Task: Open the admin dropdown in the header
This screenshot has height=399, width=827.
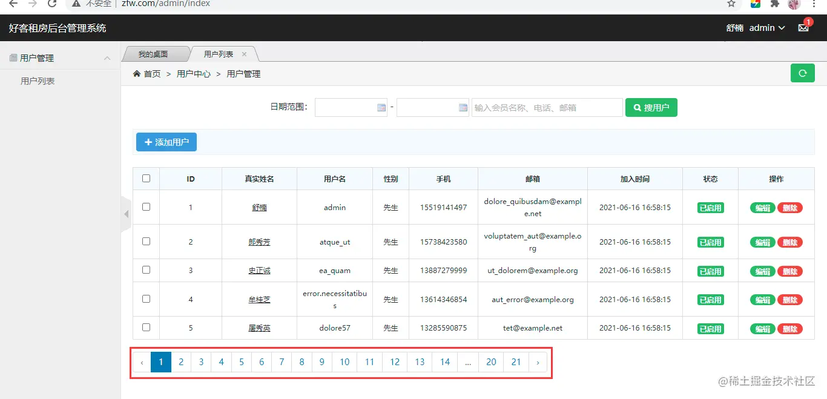Action: click(x=767, y=28)
